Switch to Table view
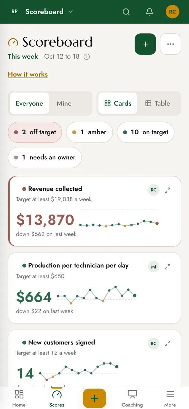Screen dimensions: 189x409 tap(157, 103)
